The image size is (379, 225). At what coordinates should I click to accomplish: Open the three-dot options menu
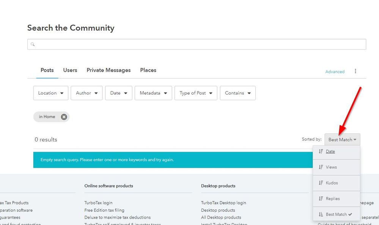355,71
